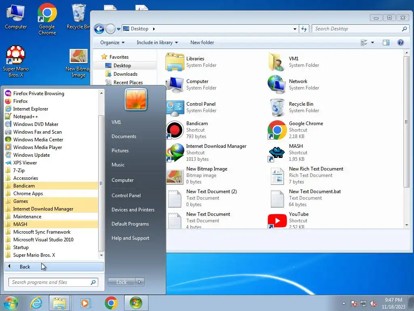Select Libraries system folder in Explorer
Viewport: 414px width, 311px height.
(x=191, y=62)
